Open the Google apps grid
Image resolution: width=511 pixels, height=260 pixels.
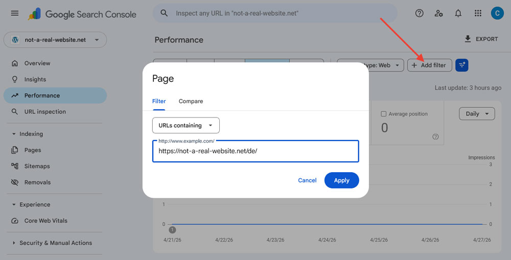click(478, 13)
